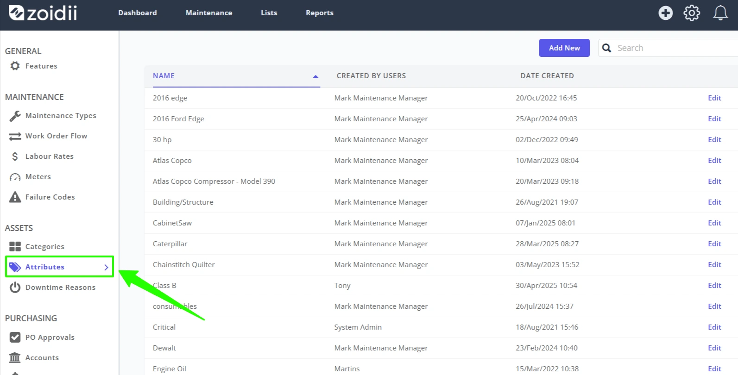This screenshot has width=738, height=375.
Task: Select the Failure Codes warning icon
Action: tap(15, 197)
